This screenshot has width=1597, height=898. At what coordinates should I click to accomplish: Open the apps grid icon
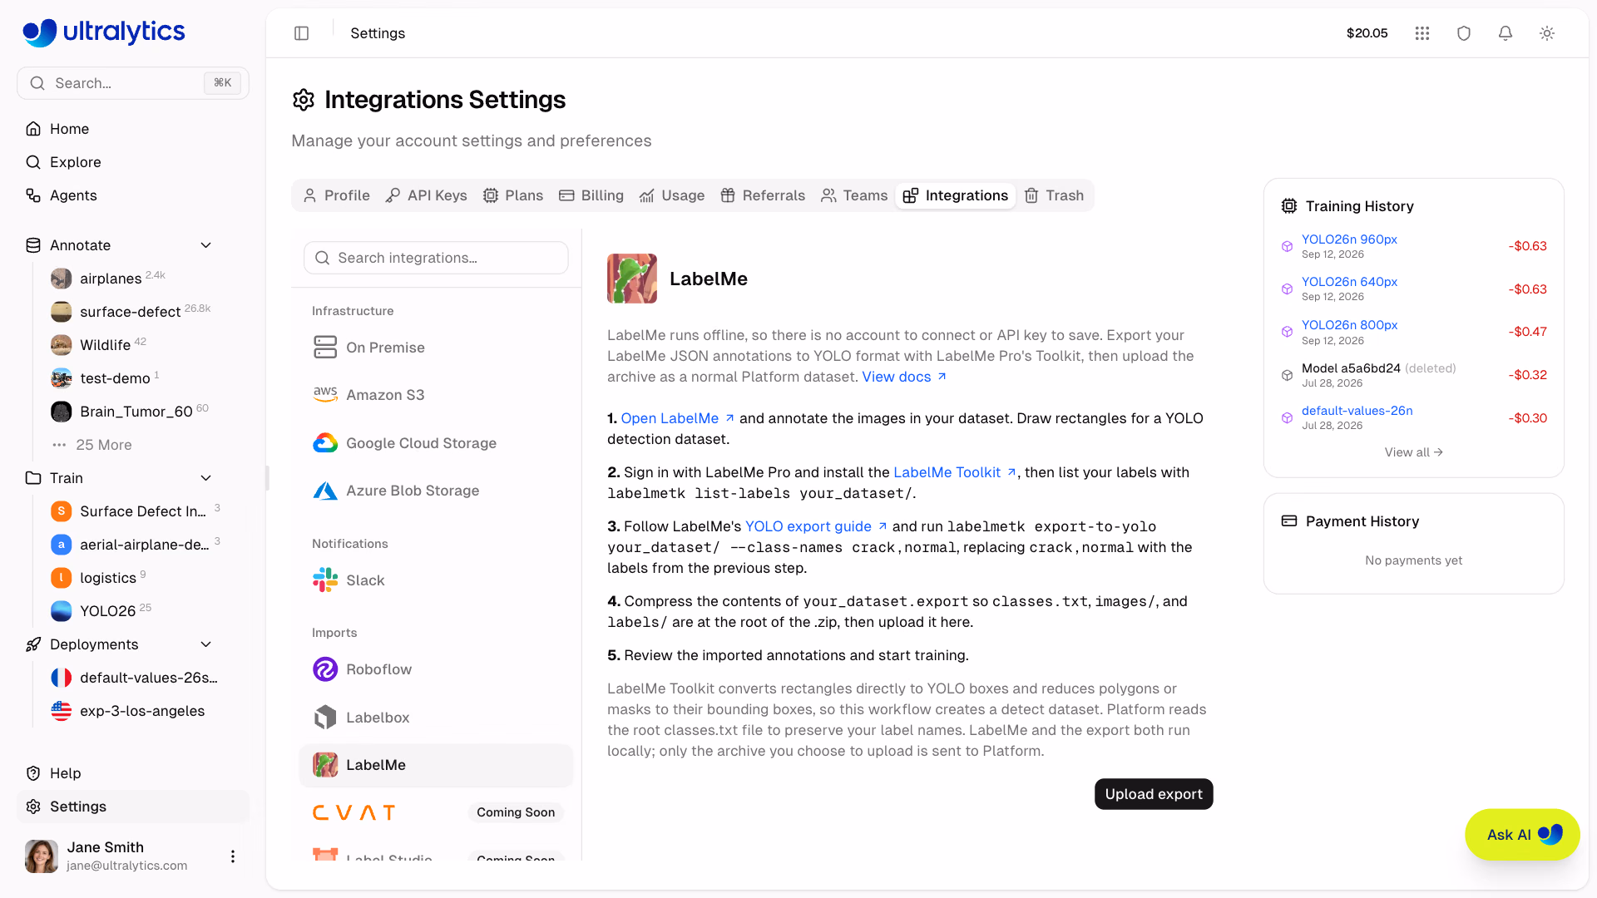tap(1422, 33)
